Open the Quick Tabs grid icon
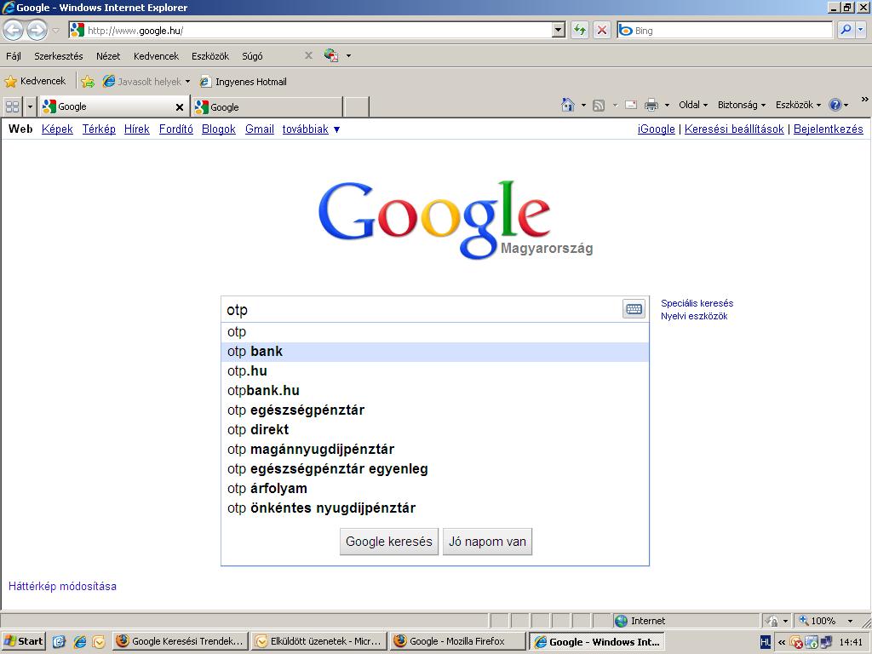Viewport: 872px width, 654px height. pos(12,106)
